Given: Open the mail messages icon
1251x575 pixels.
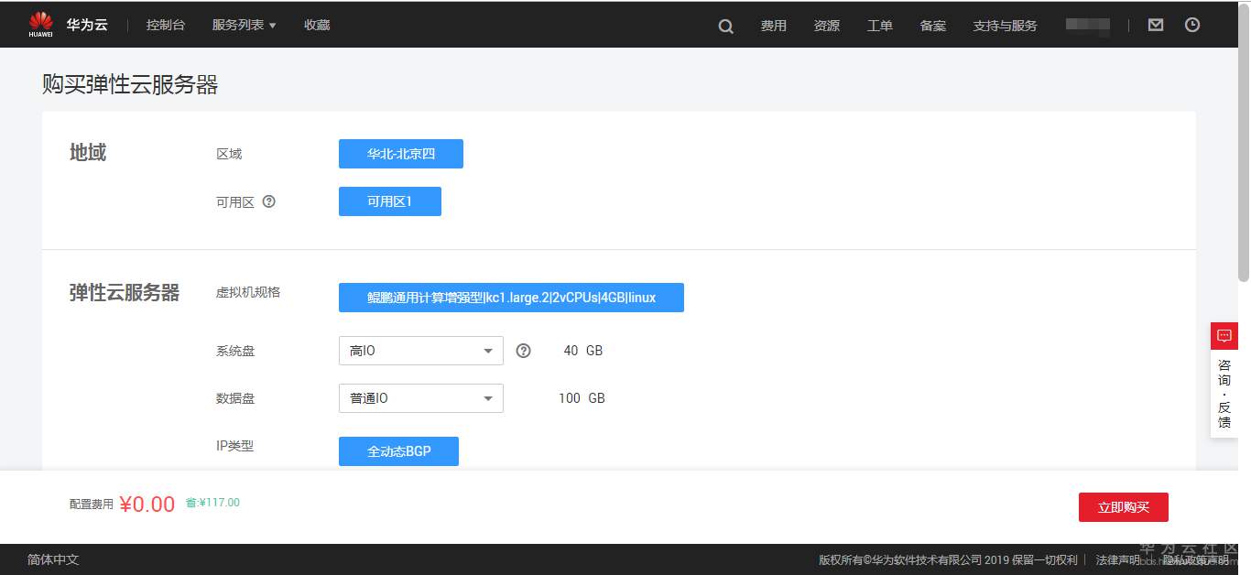Looking at the screenshot, I should [1156, 26].
